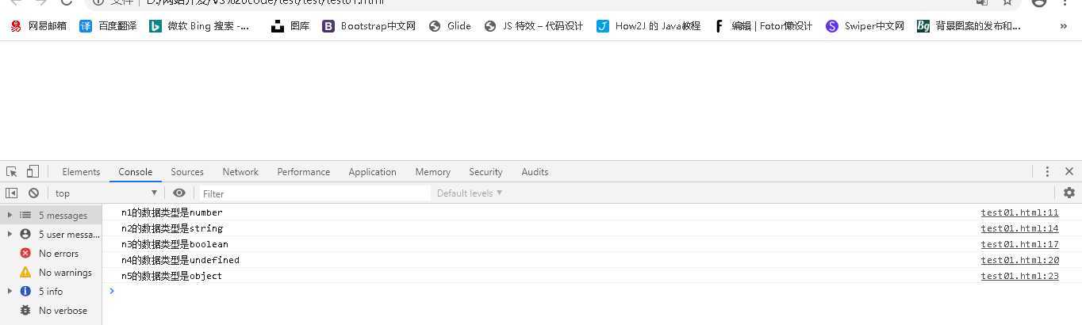Open source link test01.html:17
1082x325 pixels.
pos(1019,244)
